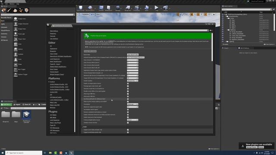Click the Play arrow icon
Image resolution: width=276 pixels, height=155 pixels.
156,8
